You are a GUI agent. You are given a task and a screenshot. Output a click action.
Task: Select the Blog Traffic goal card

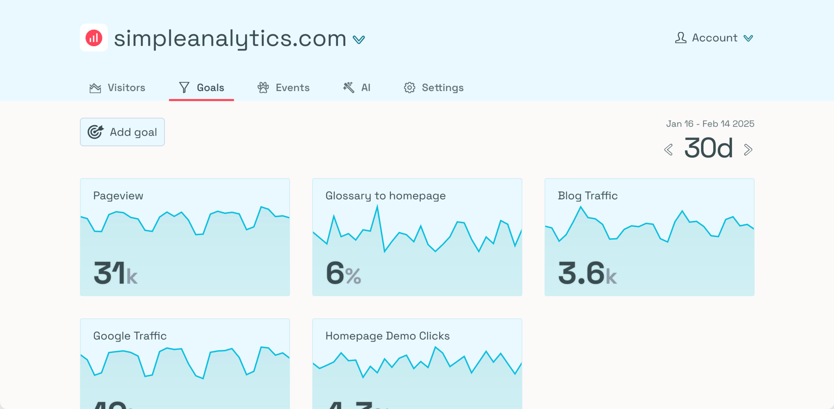[x=649, y=237]
